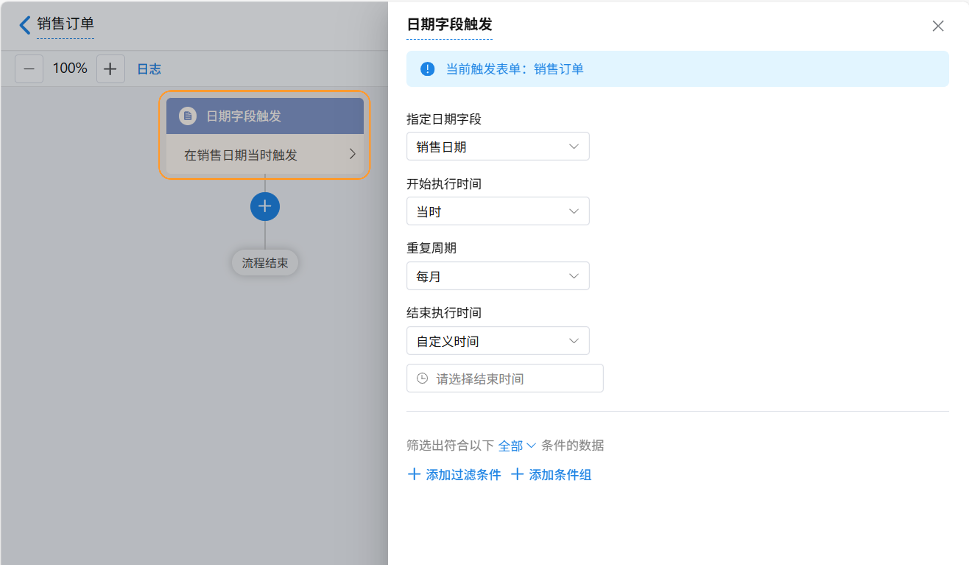Click the zoom out minus button
This screenshot has height=565, width=969.
[29, 69]
